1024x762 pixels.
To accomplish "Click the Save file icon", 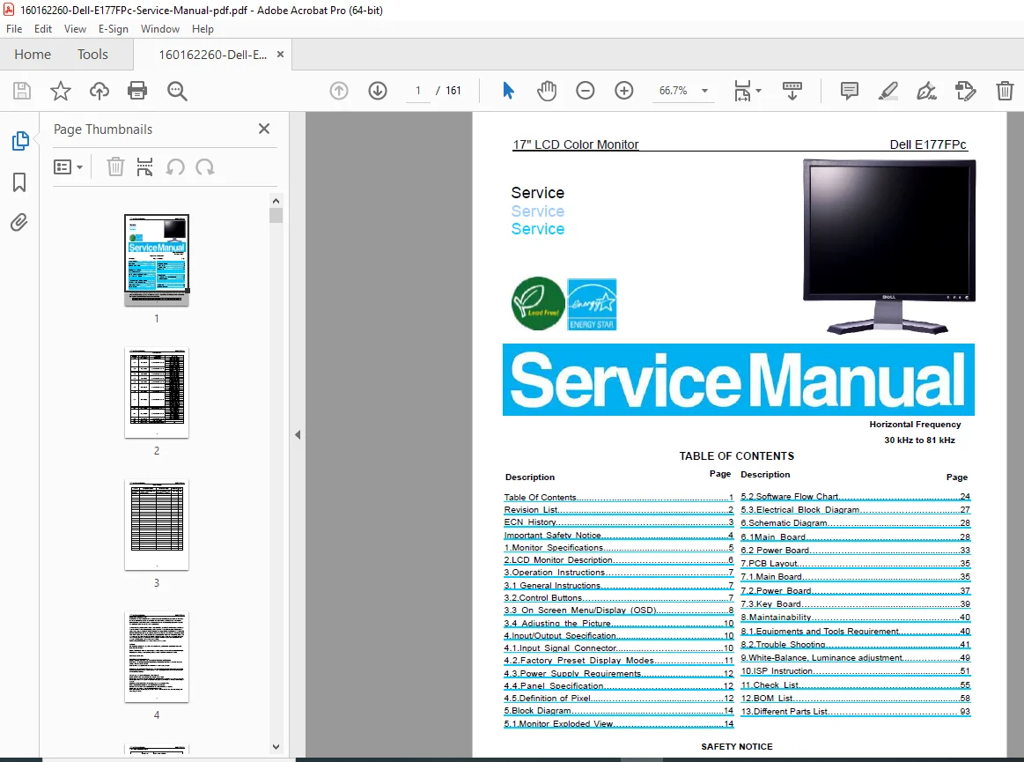I will (x=22, y=91).
